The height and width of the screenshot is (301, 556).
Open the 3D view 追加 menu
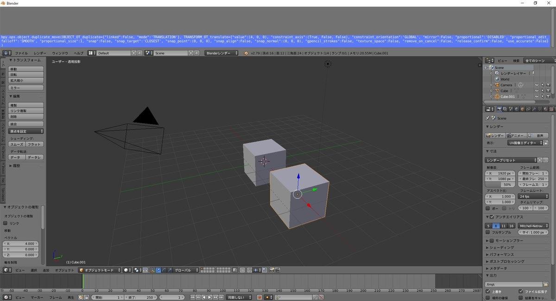46,270
